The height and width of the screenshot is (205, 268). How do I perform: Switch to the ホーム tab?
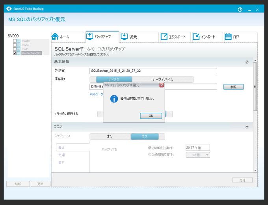[x=68, y=37]
